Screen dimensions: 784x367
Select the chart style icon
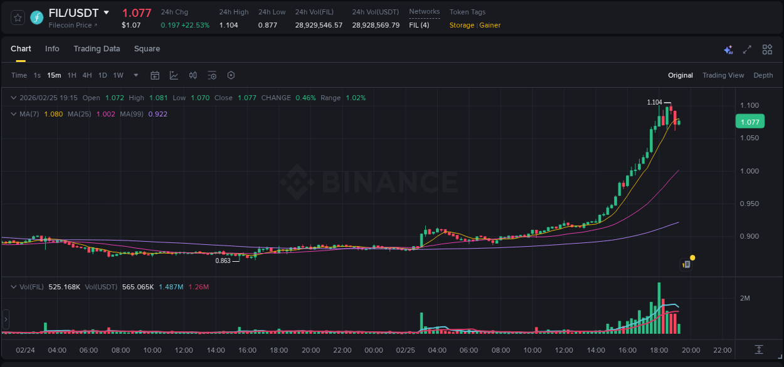point(174,75)
